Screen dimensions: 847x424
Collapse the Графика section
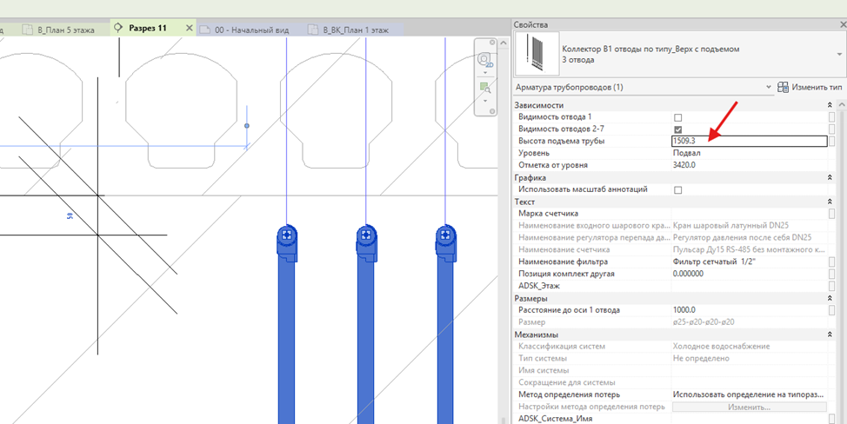pos(830,177)
